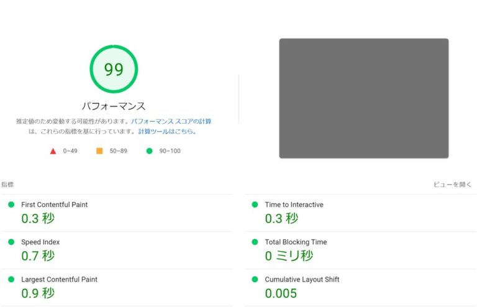The width and height of the screenshot is (477, 307).
Task: Click green dot beside First Contentful Paint
Action: [11, 205]
